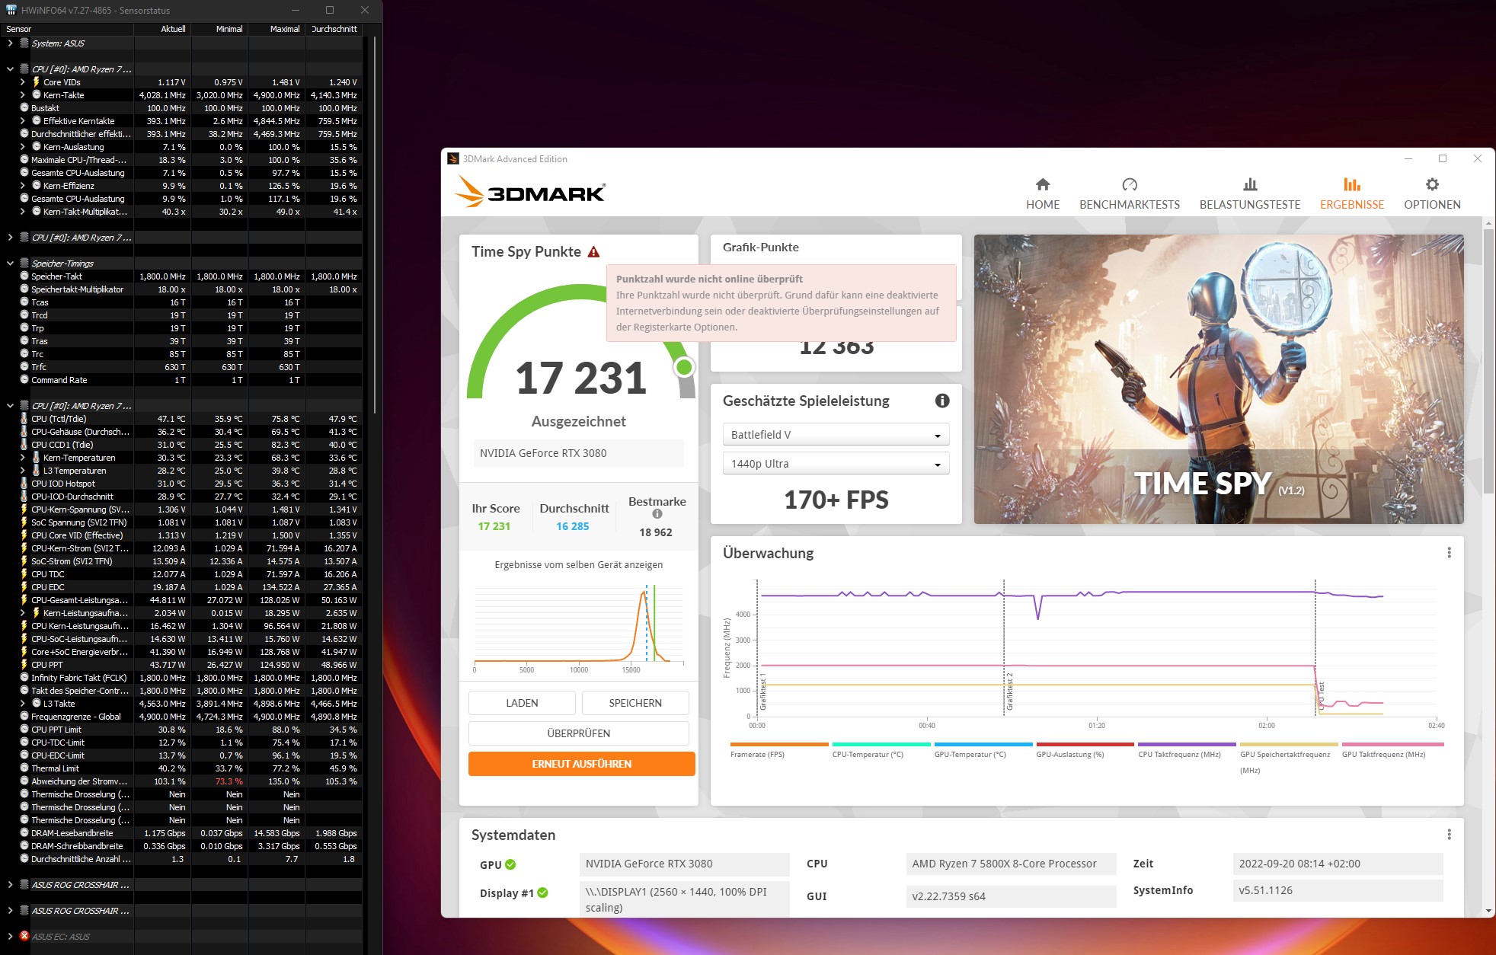Go to the BENCHMARKTESTS gauge icon
Image resolution: width=1496 pixels, height=955 pixels.
click(x=1129, y=184)
